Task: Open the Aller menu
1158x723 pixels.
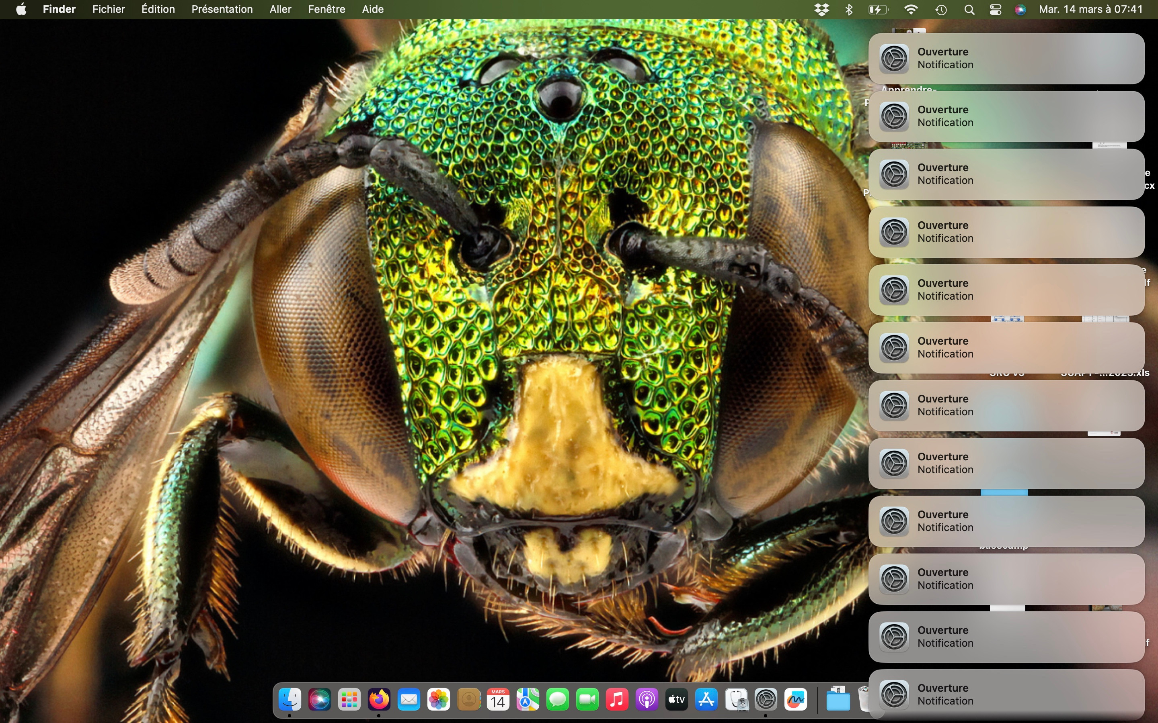Action: (280, 10)
